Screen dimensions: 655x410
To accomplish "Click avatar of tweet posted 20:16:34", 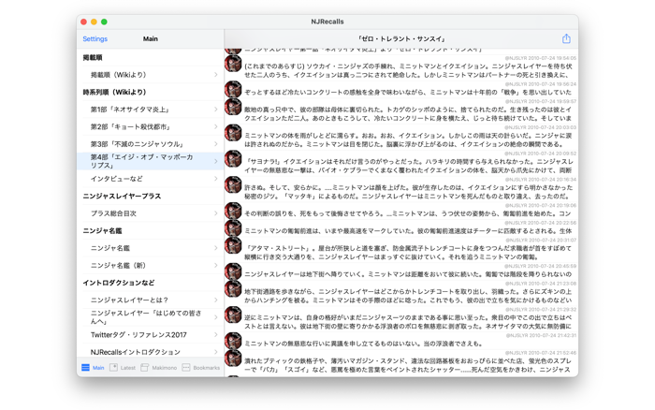I will tap(233, 184).
